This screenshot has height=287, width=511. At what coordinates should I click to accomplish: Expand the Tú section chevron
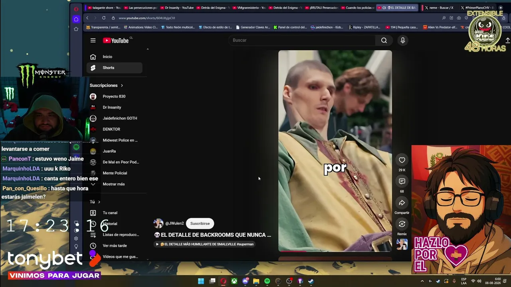tap(99, 202)
